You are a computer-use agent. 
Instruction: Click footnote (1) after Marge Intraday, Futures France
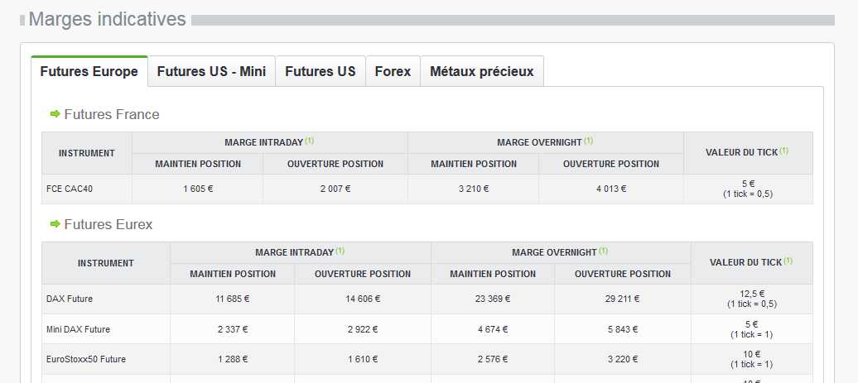310,141
